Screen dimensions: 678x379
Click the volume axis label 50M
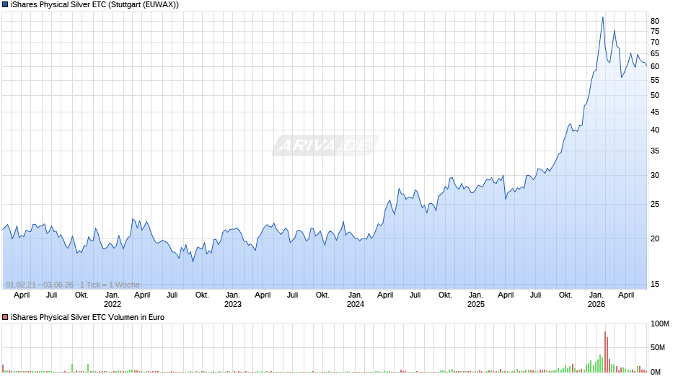pyautogui.click(x=658, y=348)
